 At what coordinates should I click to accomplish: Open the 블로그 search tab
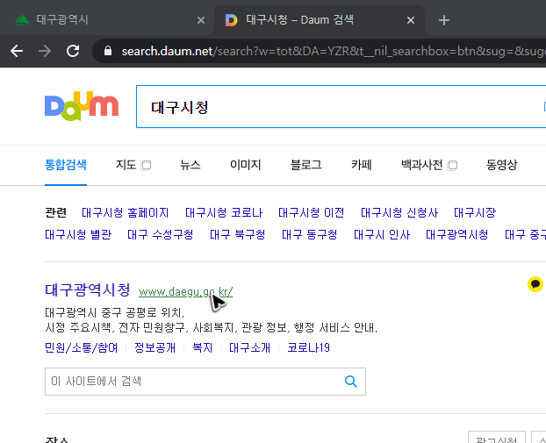(306, 165)
